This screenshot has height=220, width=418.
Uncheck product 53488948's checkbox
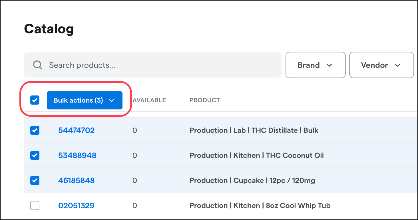tap(35, 155)
